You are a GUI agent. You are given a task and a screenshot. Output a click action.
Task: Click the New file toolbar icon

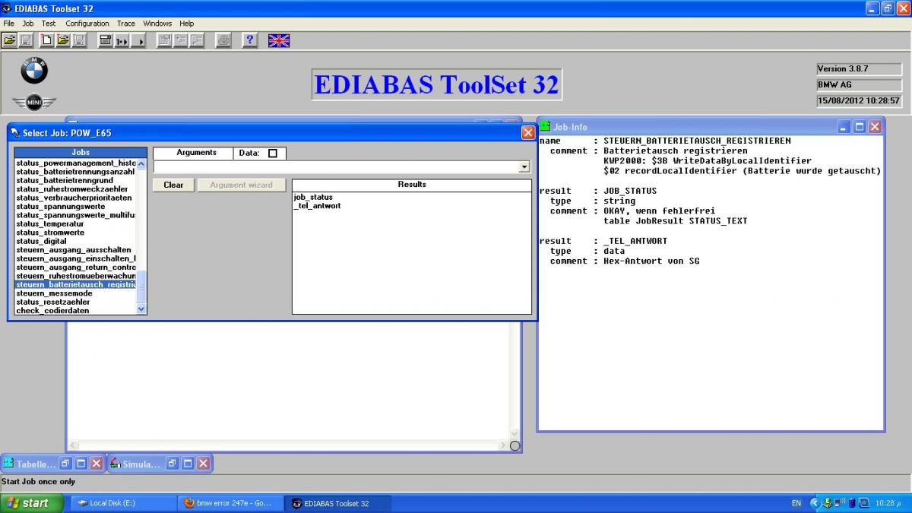click(x=46, y=40)
